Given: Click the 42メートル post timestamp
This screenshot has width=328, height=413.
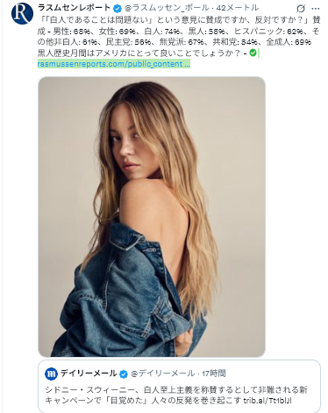Looking at the screenshot, I should tap(238, 8).
